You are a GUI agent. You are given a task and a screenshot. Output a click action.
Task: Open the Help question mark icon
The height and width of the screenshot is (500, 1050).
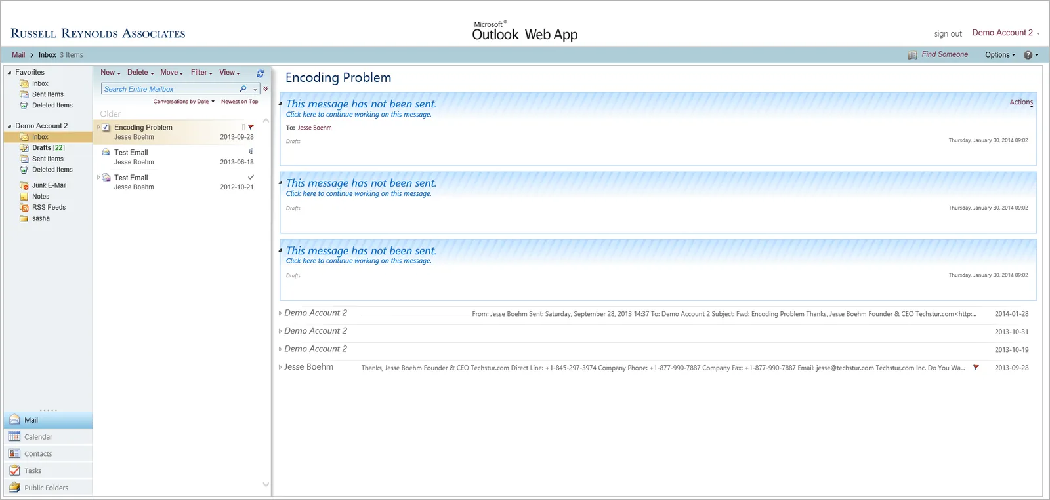click(x=1028, y=55)
